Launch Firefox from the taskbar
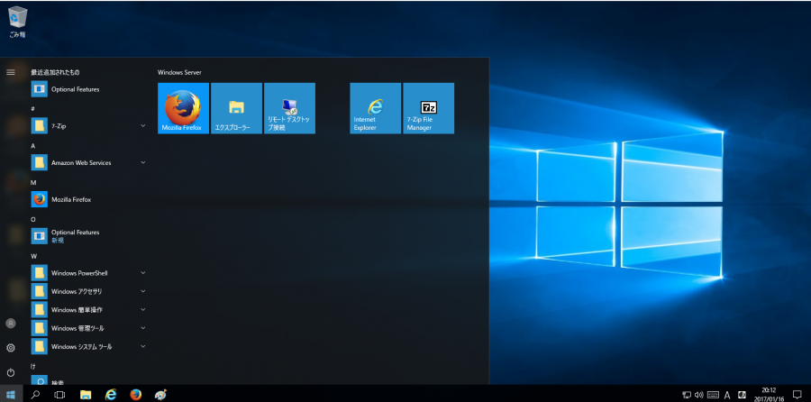Screen dimensions: 811x402 (135, 395)
